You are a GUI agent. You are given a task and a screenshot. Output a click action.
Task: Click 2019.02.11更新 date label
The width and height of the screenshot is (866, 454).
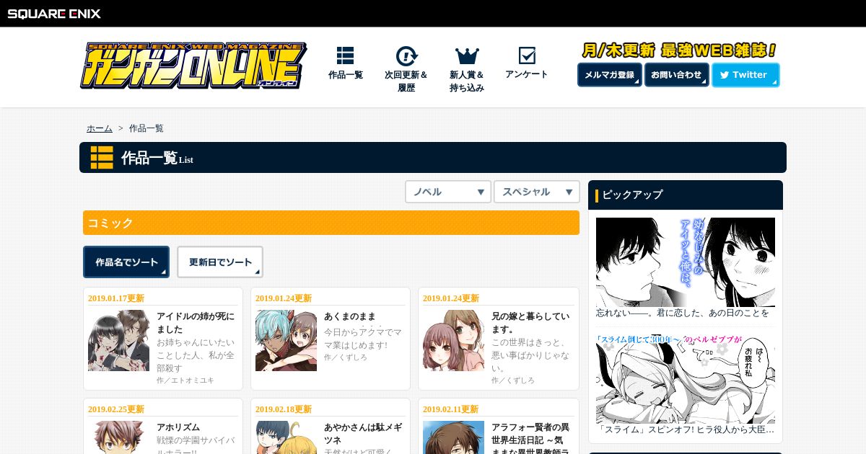click(451, 409)
